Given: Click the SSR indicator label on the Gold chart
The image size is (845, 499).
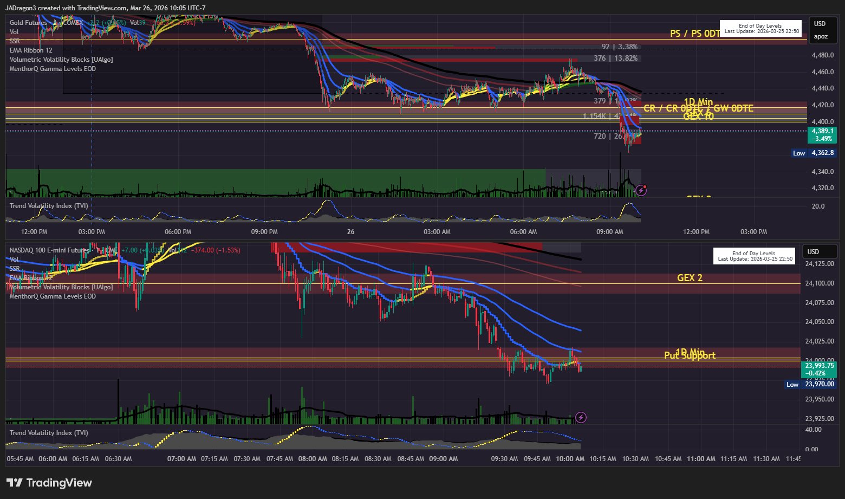Looking at the screenshot, I should pos(15,41).
